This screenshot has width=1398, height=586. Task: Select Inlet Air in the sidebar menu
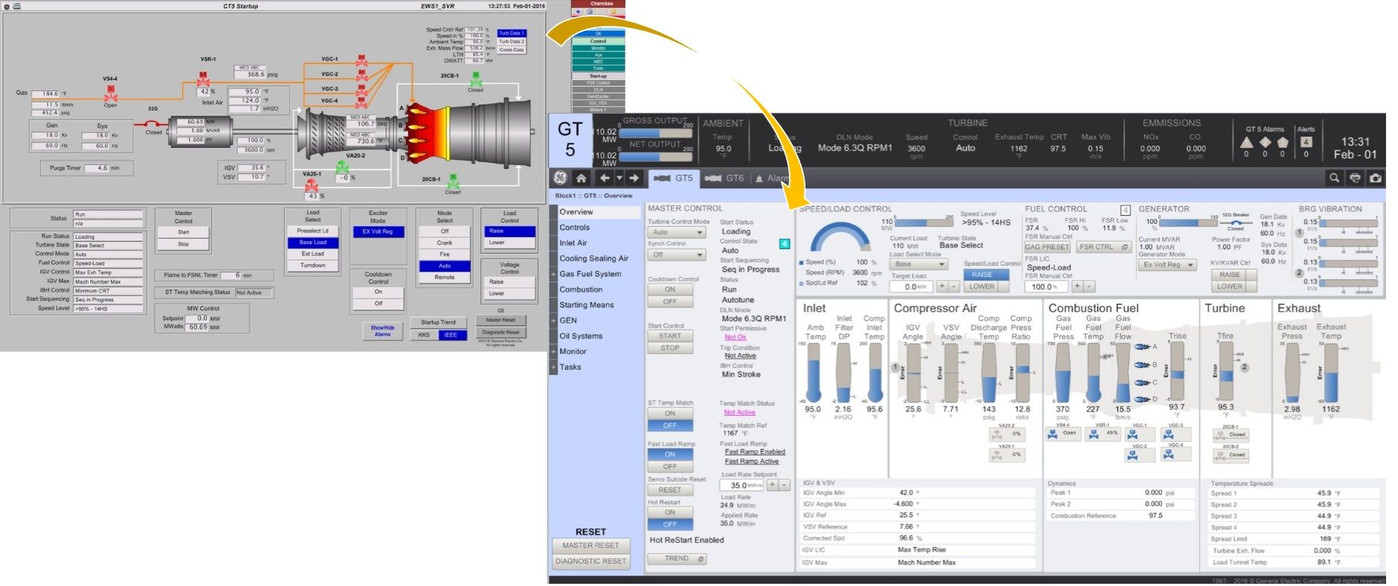[x=573, y=243]
